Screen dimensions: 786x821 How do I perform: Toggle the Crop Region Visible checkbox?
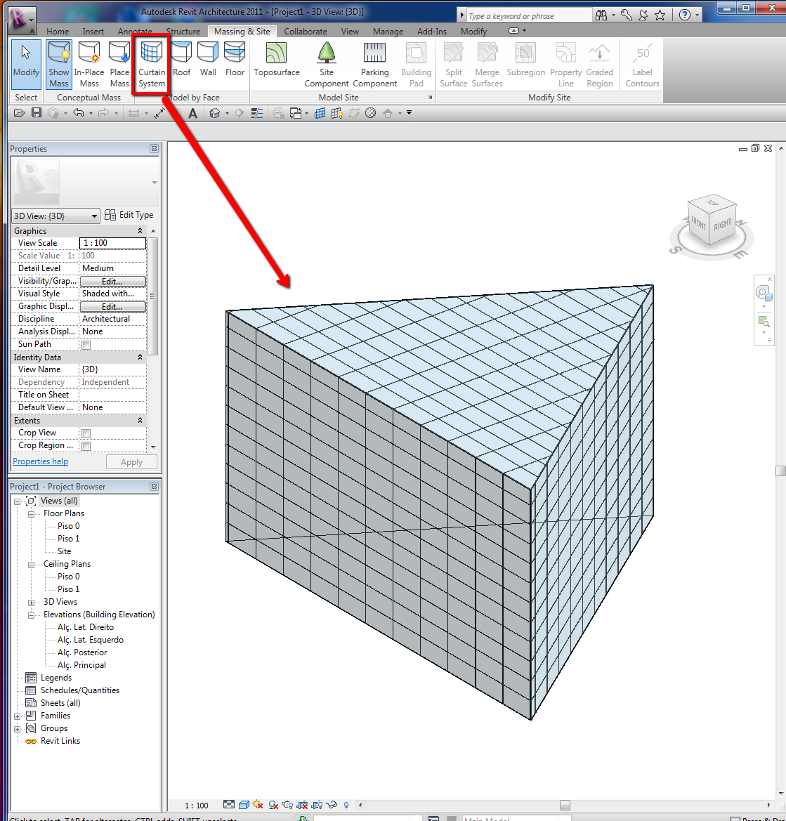point(86,445)
